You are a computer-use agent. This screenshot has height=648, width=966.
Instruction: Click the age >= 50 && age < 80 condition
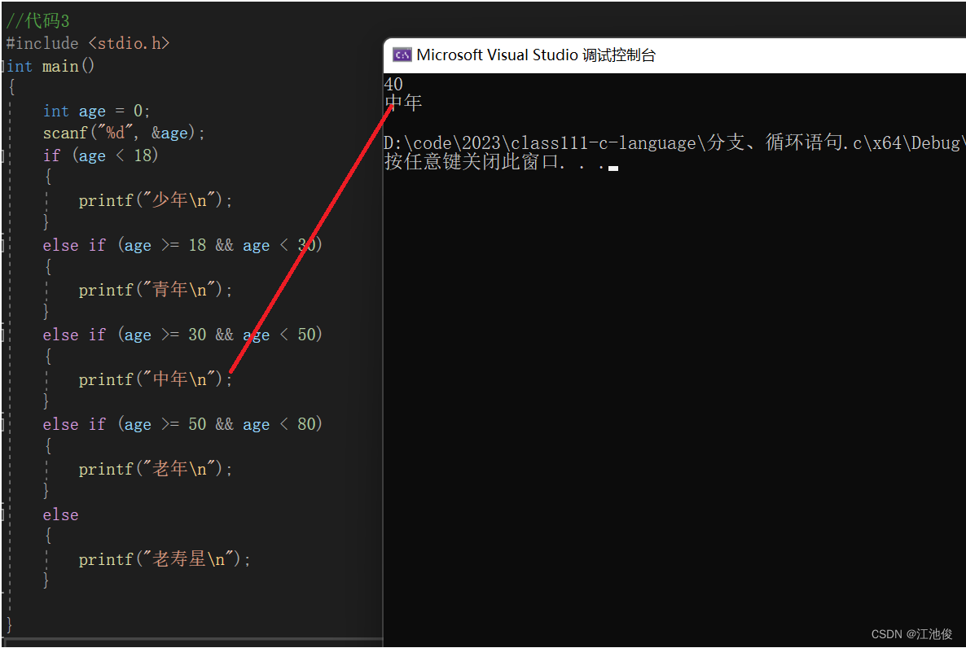[221, 424]
